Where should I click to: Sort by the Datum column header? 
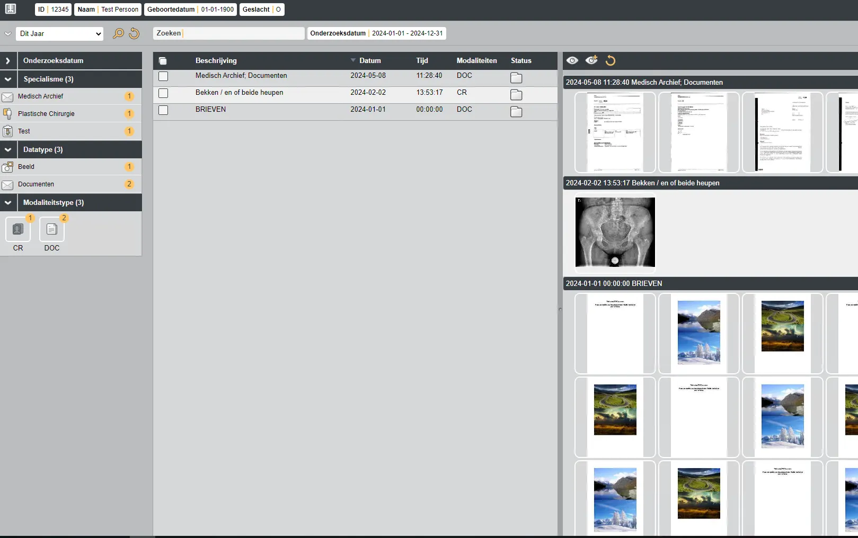click(x=369, y=61)
